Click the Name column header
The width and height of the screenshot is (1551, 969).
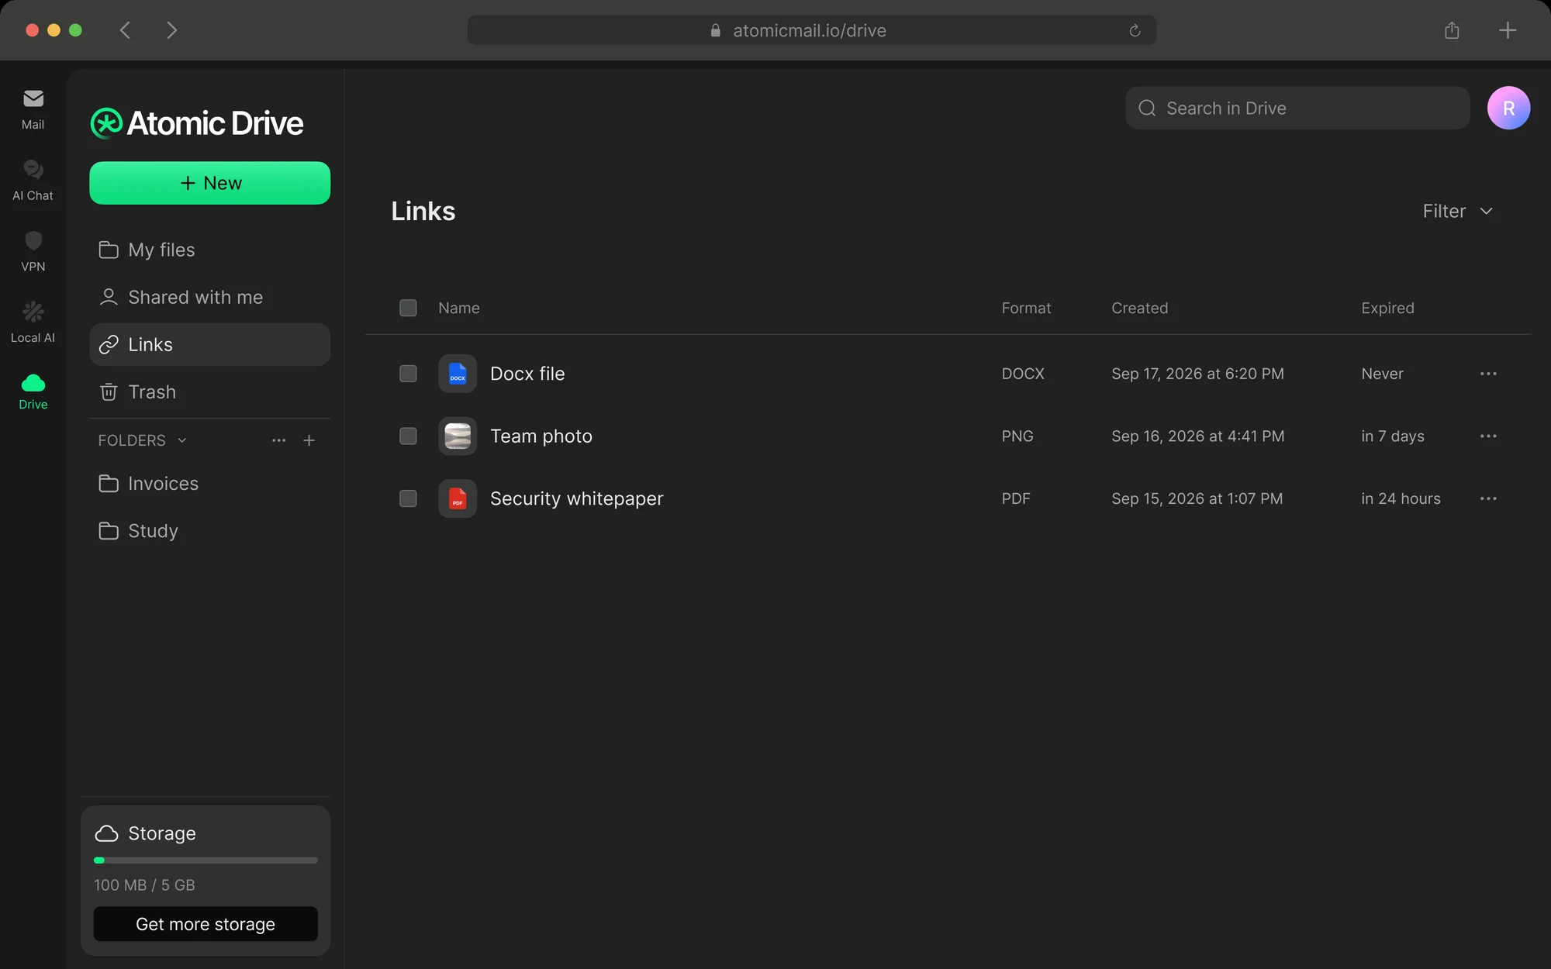(458, 308)
